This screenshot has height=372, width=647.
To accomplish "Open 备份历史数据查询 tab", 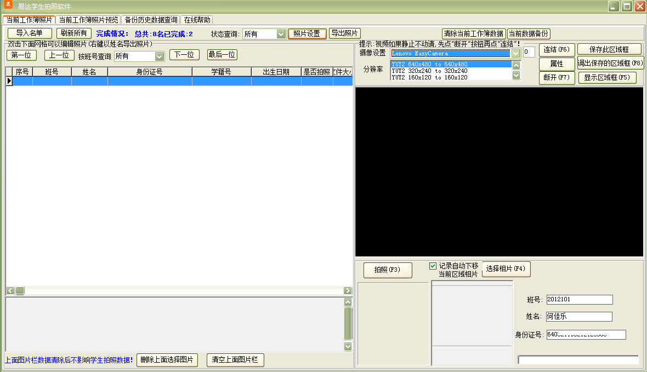I will (151, 20).
